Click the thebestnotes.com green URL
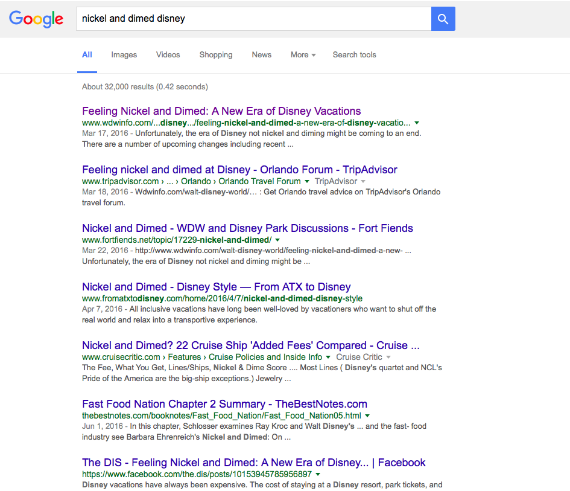570x491 pixels. coord(221,416)
